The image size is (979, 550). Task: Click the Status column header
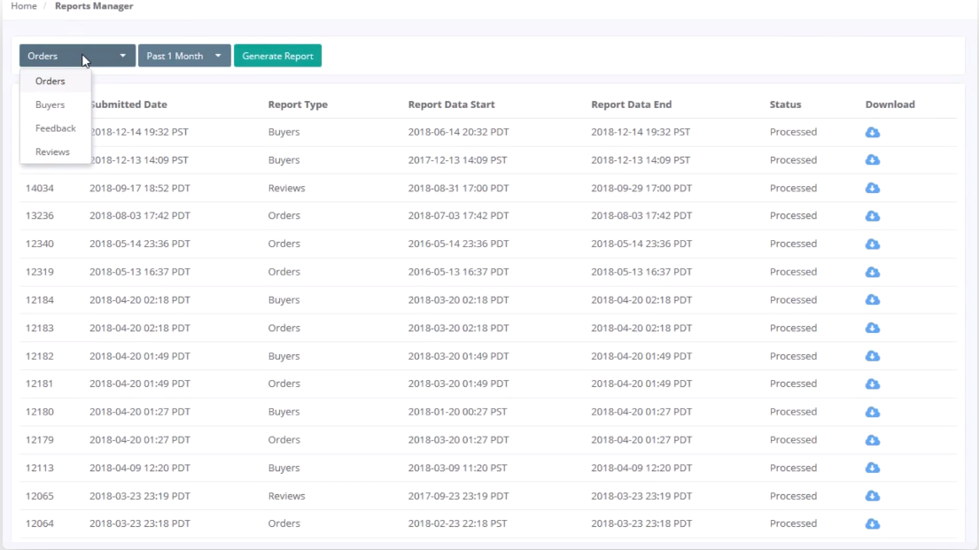coord(785,105)
